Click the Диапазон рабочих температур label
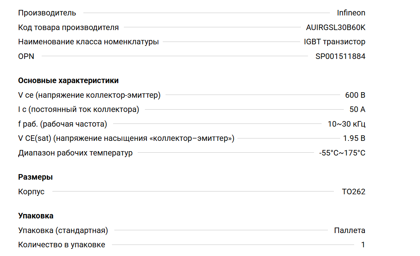The height and width of the screenshot is (256, 420). [x=75, y=153]
